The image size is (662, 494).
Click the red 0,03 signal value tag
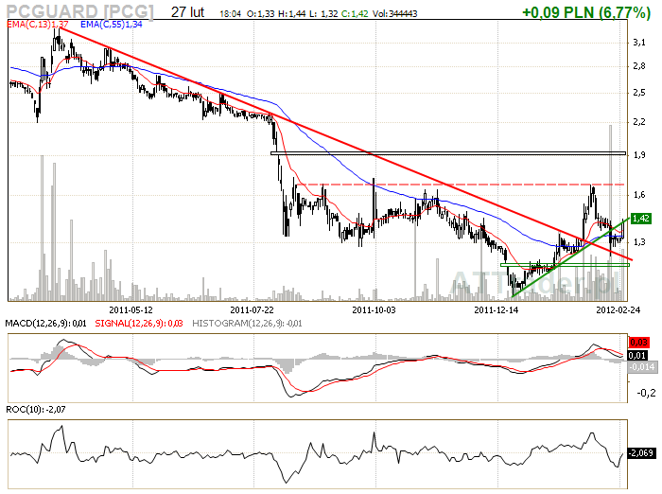click(x=638, y=342)
